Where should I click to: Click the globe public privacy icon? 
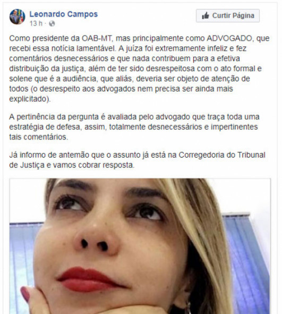tap(52, 23)
